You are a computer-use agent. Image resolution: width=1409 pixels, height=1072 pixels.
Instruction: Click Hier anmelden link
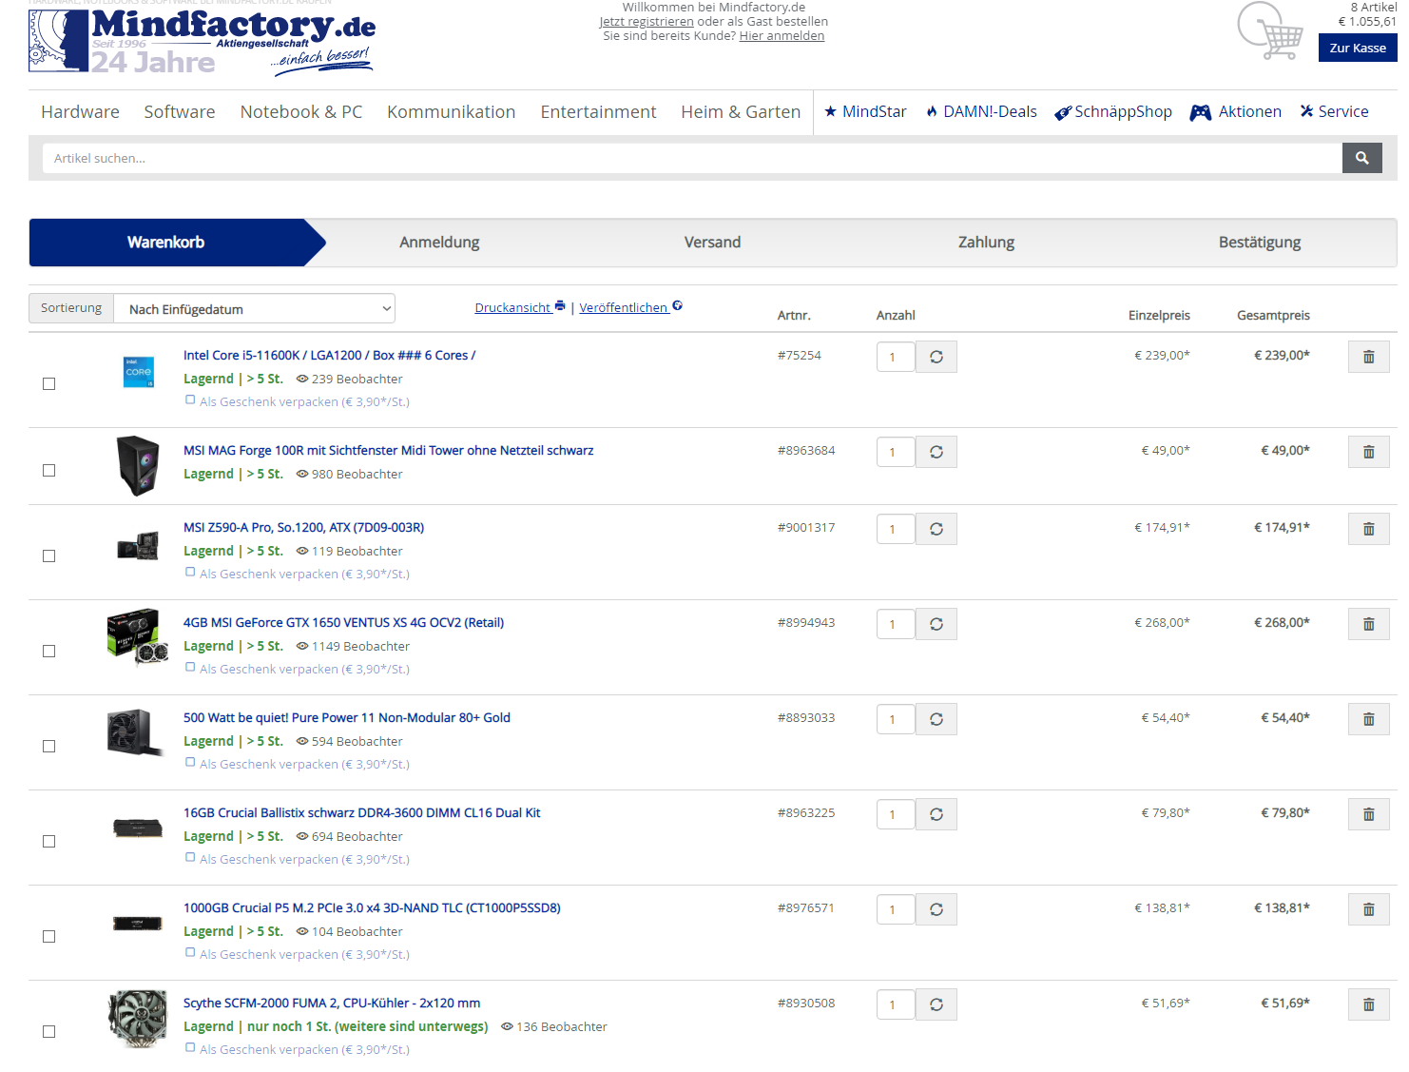tap(782, 35)
